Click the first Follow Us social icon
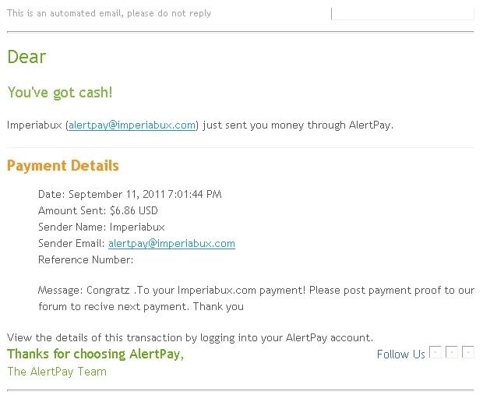 click(435, 352)
